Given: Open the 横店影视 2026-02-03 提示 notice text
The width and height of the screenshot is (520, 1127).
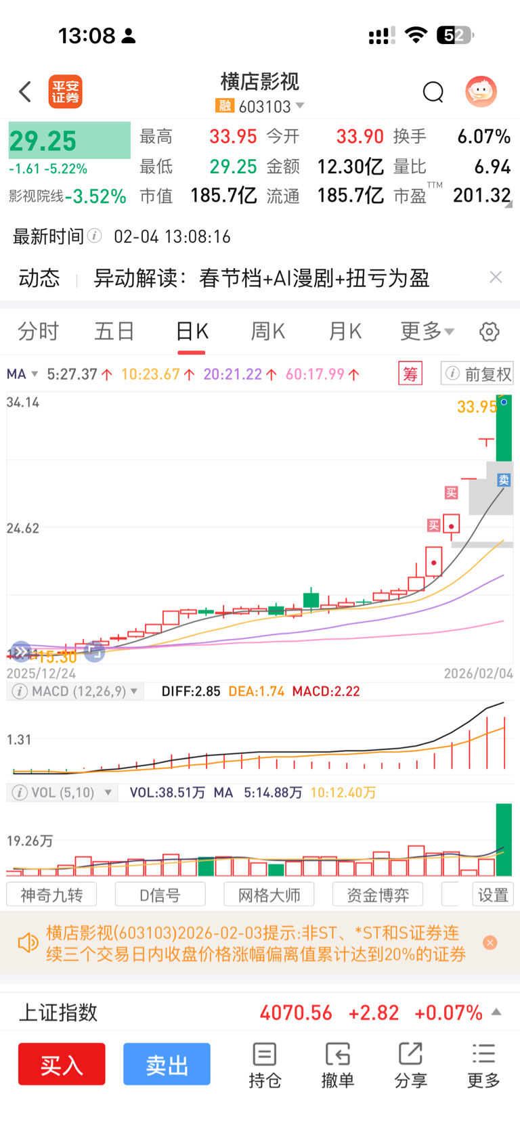Looking at the screenshot, I should 256,943.
